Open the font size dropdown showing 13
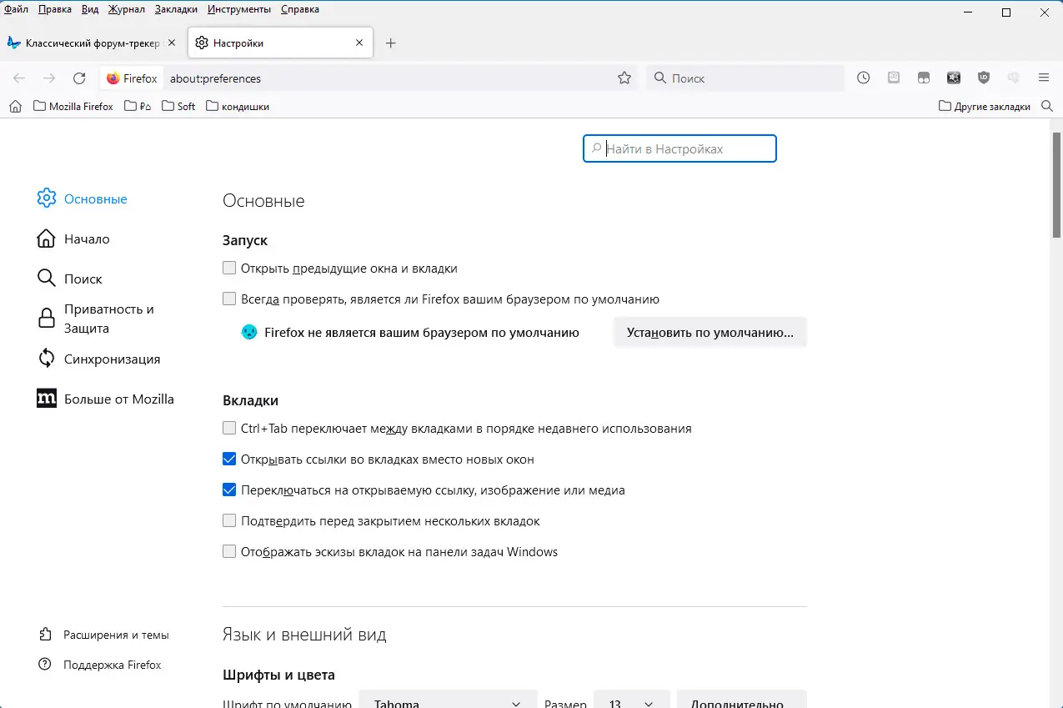 tap(631, 701)
